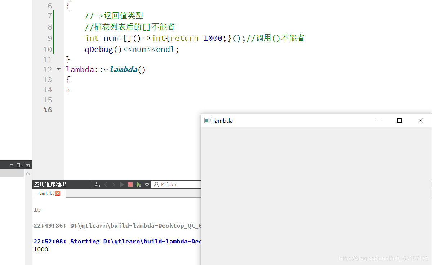Click line number 9 in the editor margin
432x265 pixels.
point(49,38)
